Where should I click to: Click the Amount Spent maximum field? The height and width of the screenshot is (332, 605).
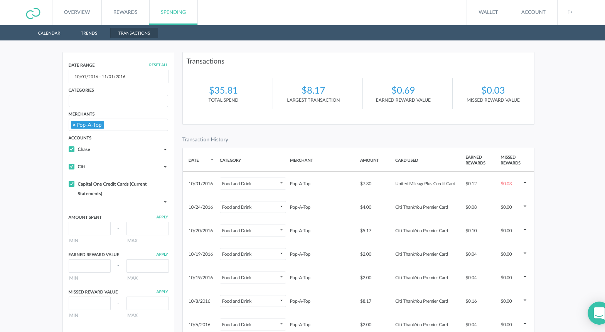[x=148, y=228]
